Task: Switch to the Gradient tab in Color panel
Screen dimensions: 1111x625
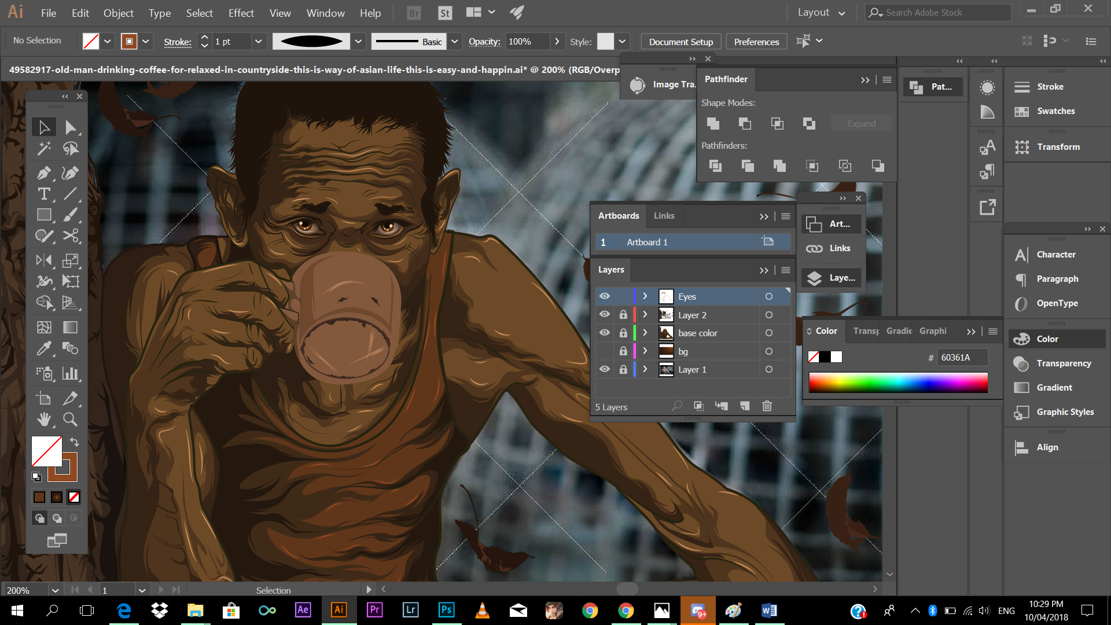Action: (899, 331)
